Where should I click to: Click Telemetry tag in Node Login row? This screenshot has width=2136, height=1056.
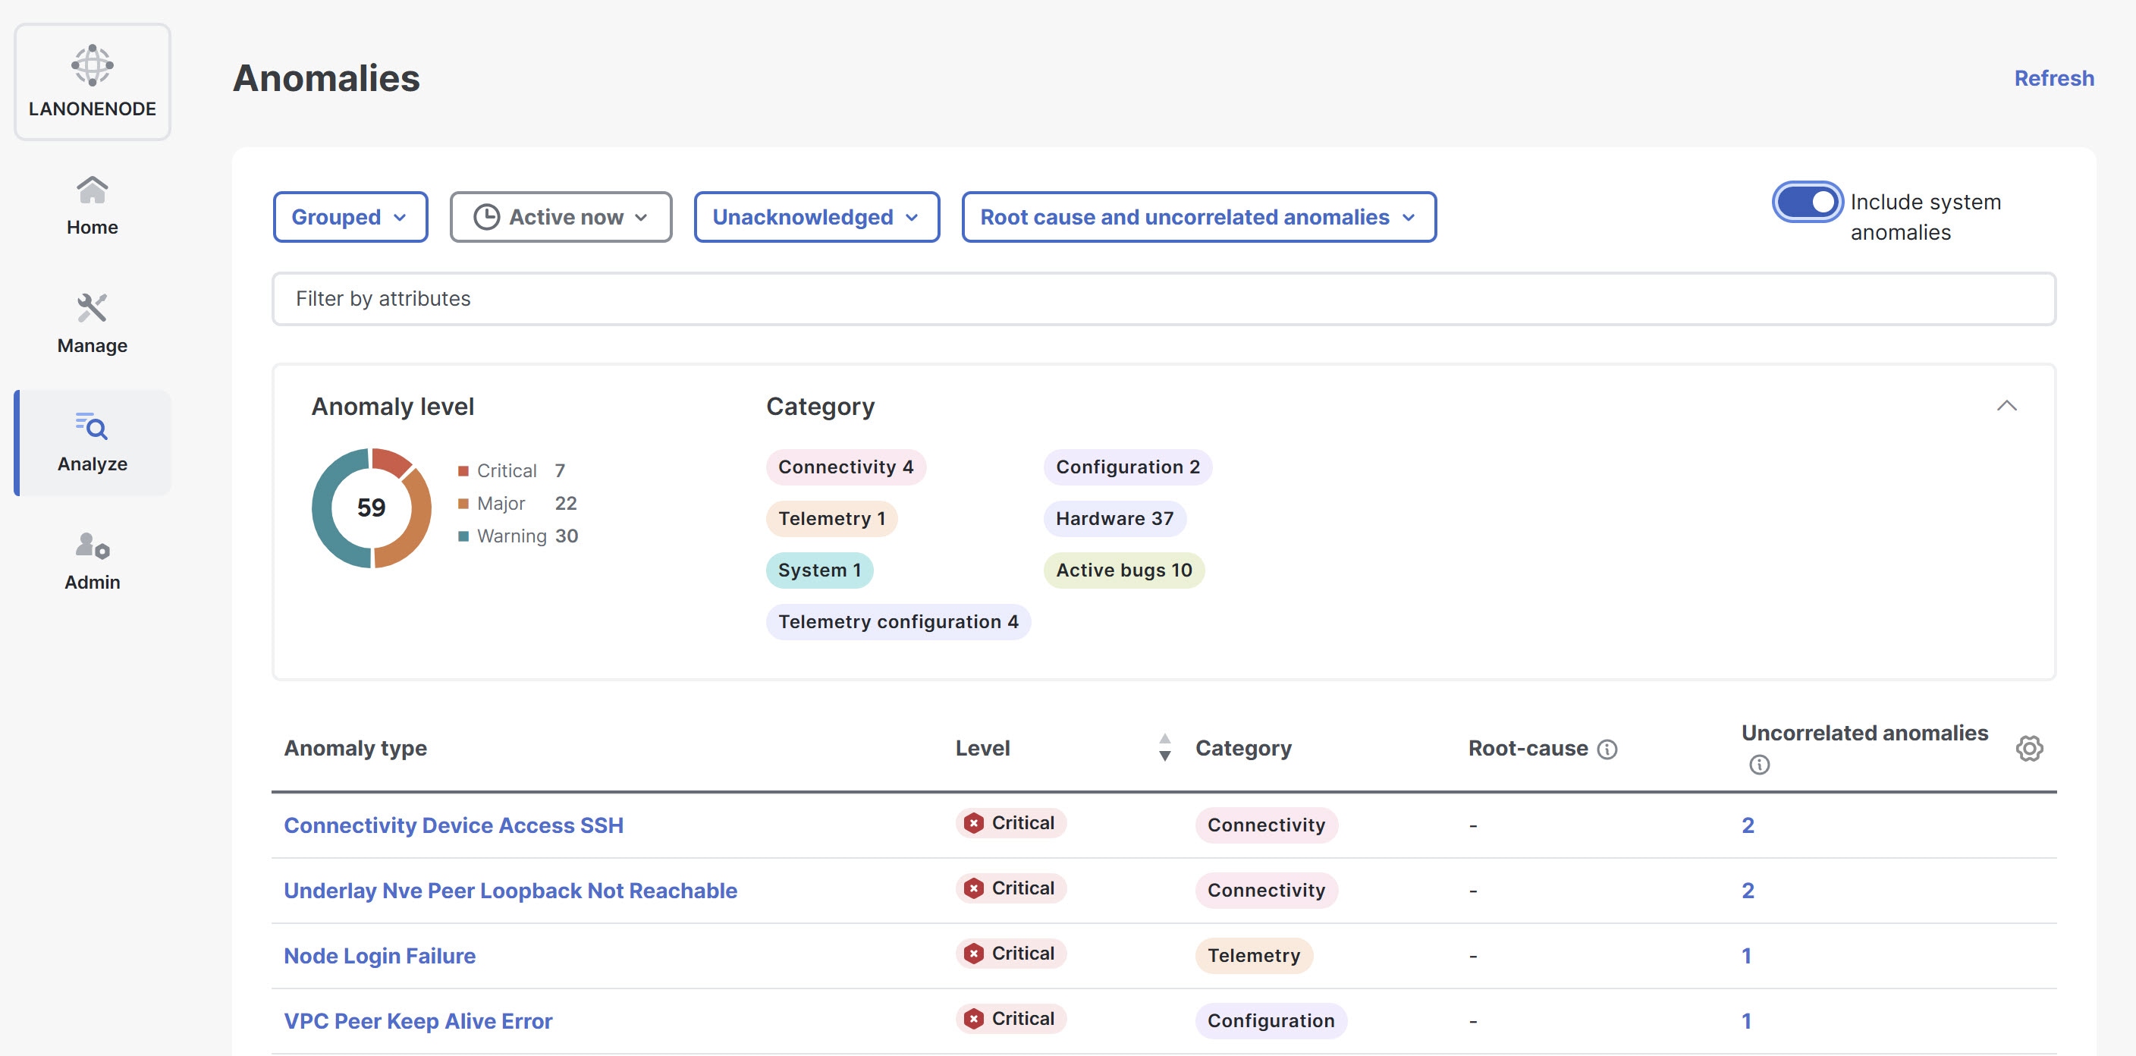click(x=1253, y=956)
